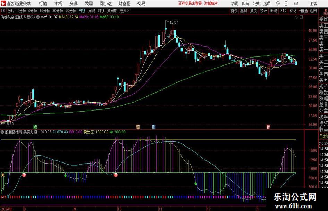Open the 资讯 menu

74,3
